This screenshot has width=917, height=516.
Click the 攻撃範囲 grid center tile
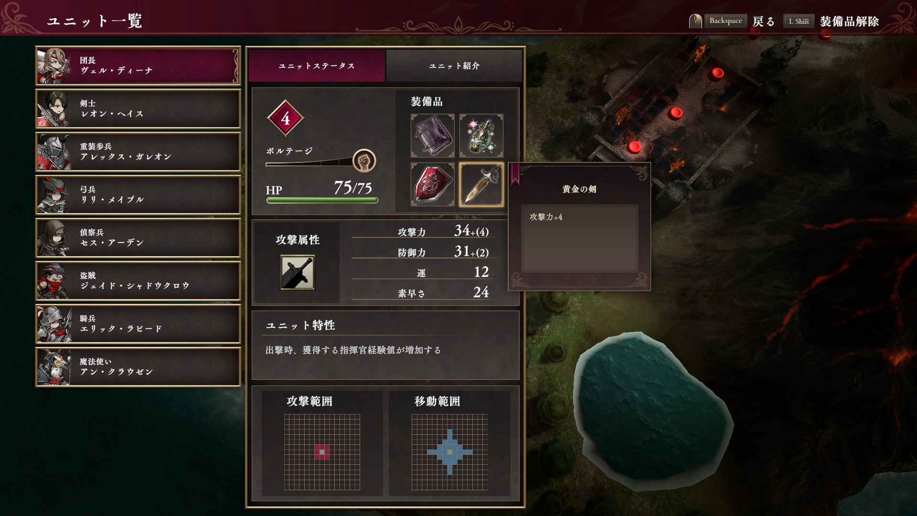[322, 452]
